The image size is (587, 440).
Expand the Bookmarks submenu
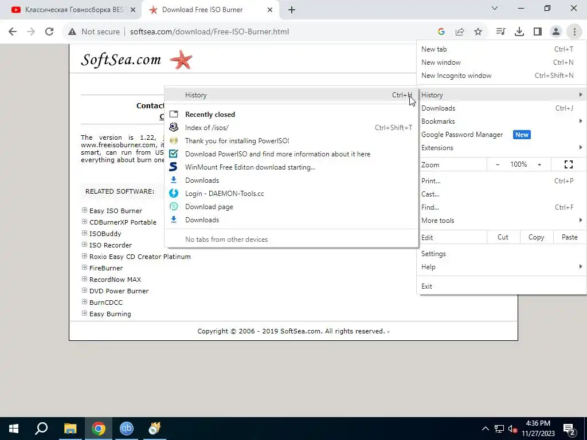pos(502,121)
